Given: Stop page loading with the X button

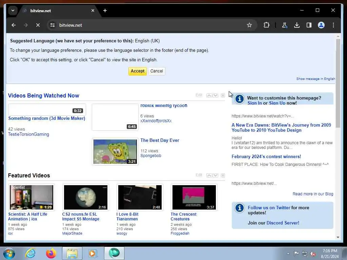Looking at the screenshot, I should coord(38,25).
